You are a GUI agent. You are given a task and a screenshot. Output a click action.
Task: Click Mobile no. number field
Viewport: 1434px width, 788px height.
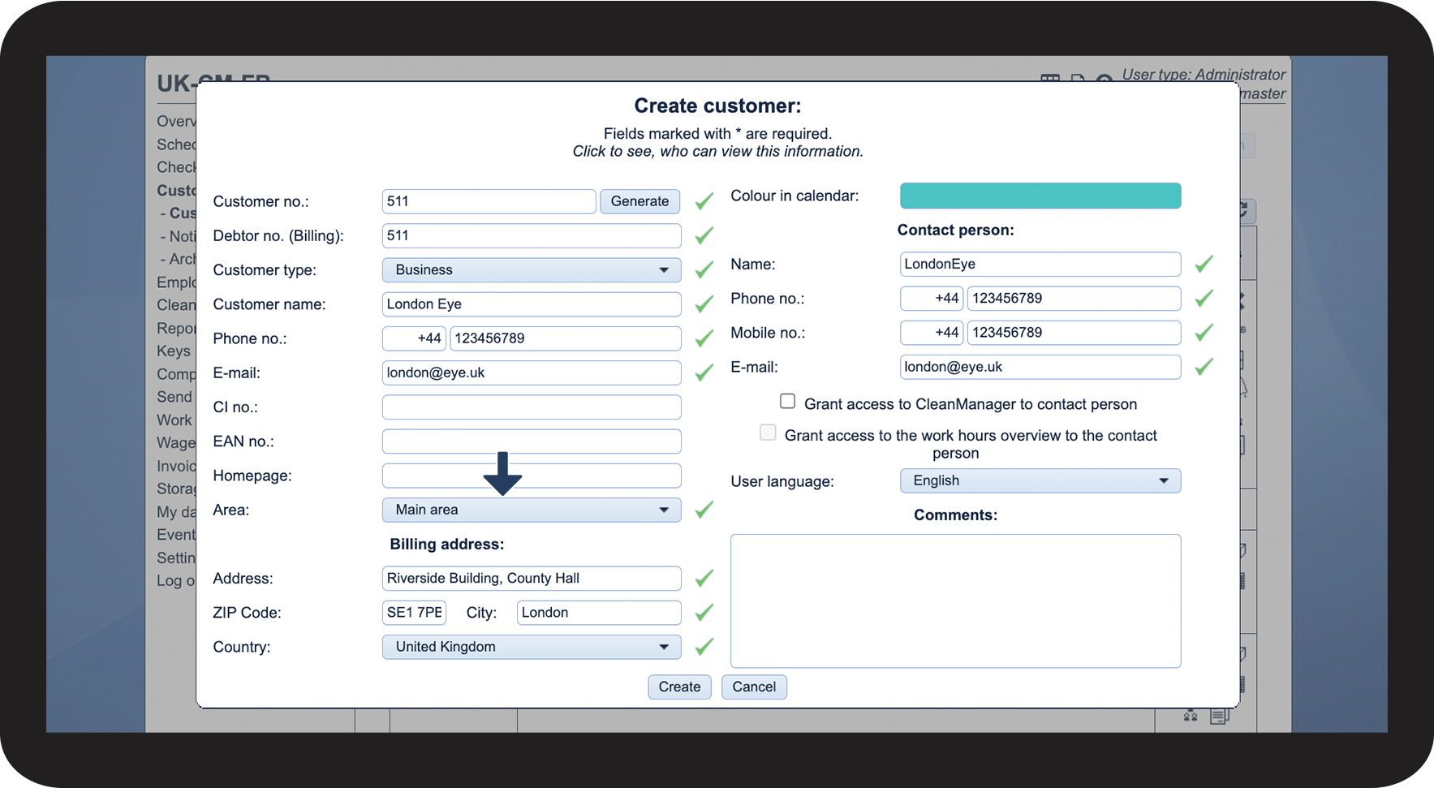1074,332
